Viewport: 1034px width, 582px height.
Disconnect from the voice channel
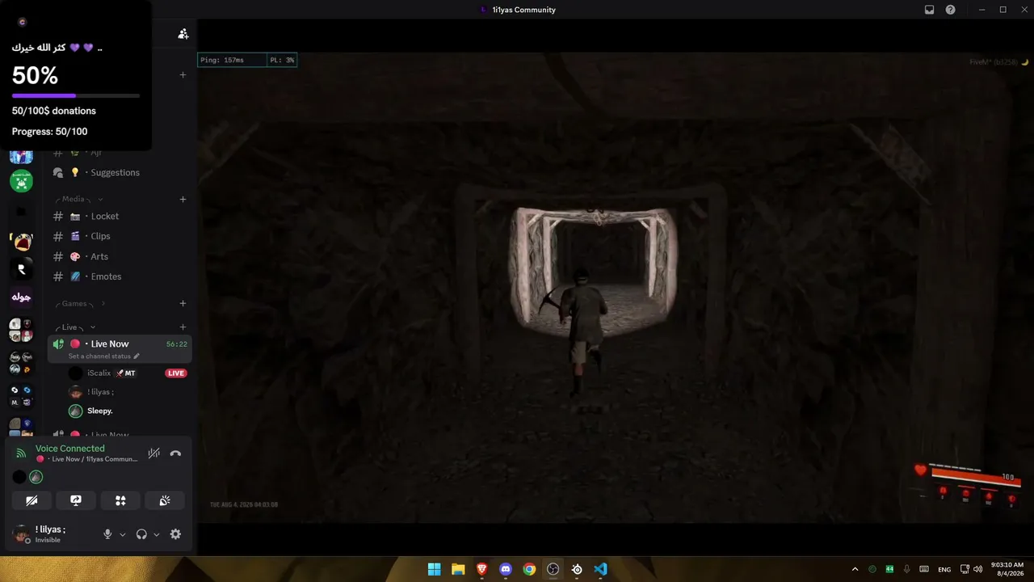click(175, 453)
